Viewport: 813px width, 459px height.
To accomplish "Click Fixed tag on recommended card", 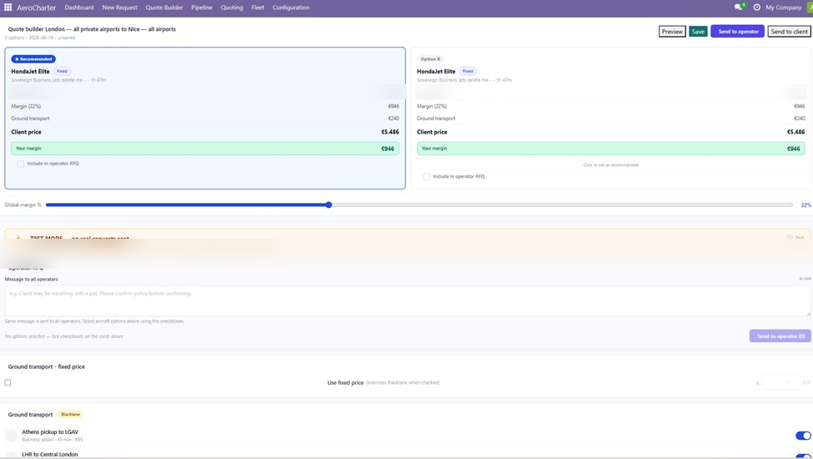I will click(62, 71).
